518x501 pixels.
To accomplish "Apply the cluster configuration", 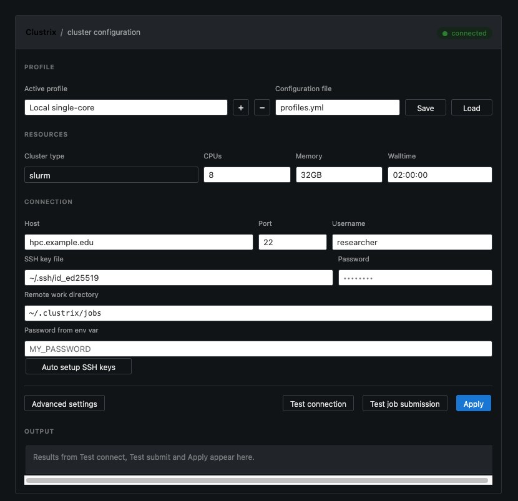I will point(474,403).
